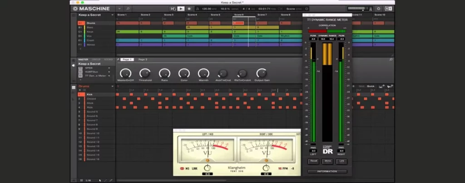Expand the Drums group dropdown arrow
This screenshot has width=465, height=183.
point(112,86)
